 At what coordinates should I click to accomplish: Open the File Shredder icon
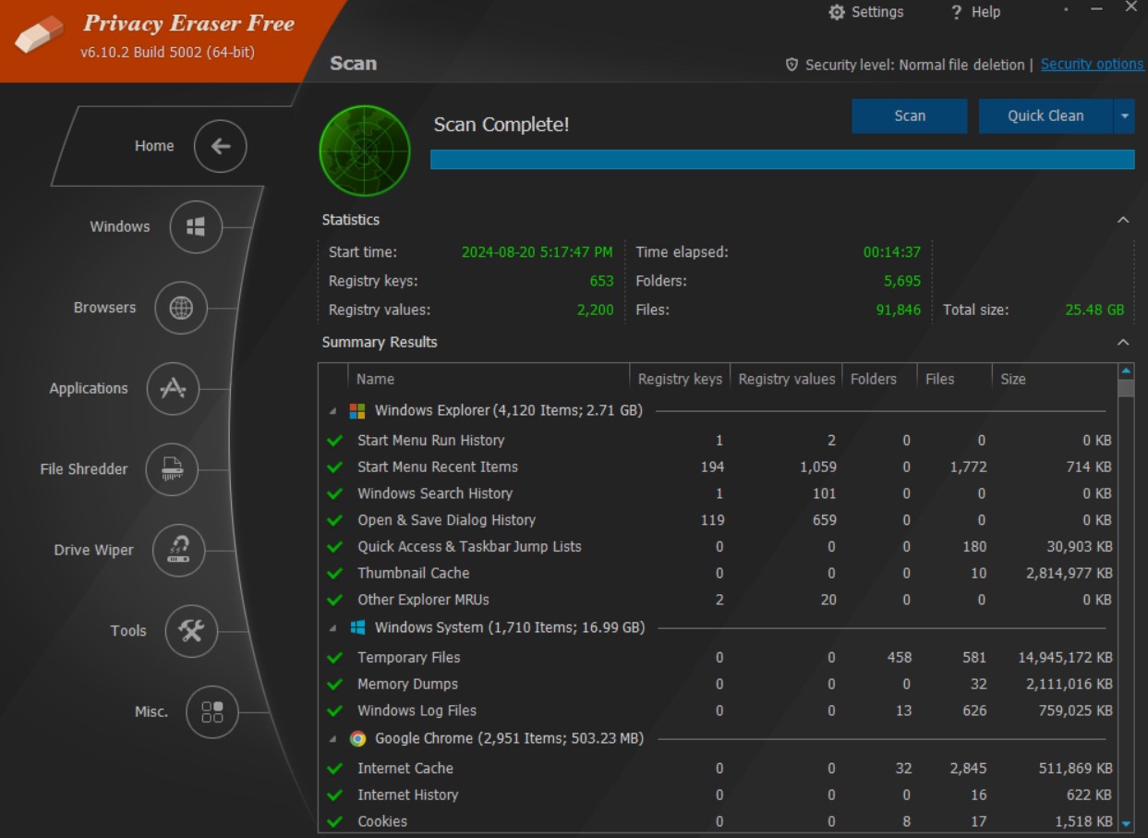coord(172,469)
